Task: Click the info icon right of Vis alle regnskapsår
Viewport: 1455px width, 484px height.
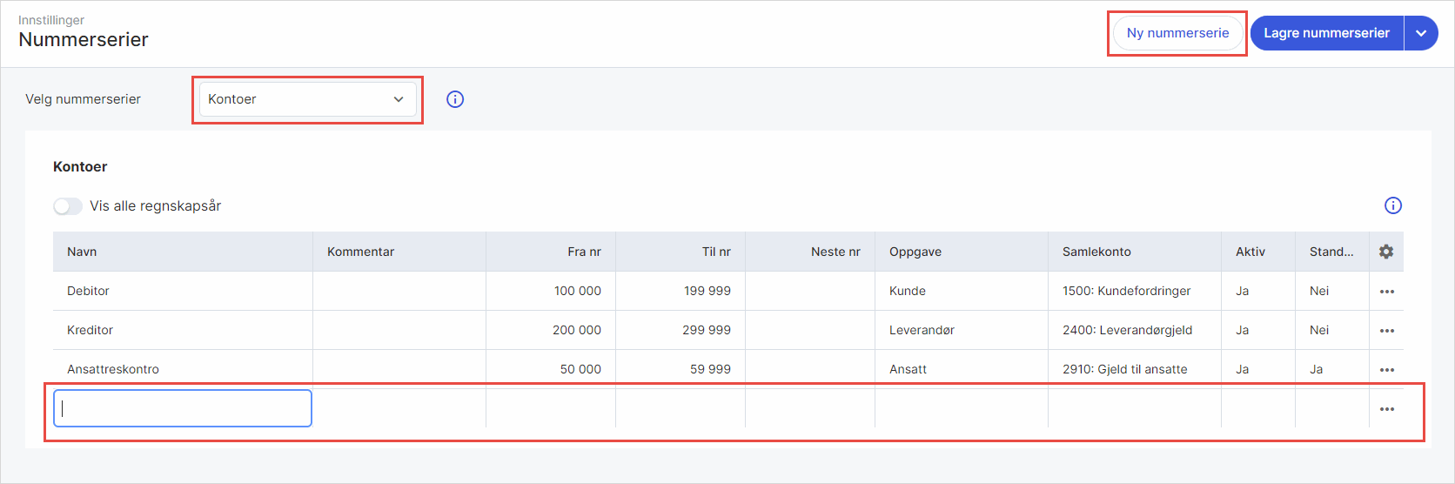Action: [1393, 205]
